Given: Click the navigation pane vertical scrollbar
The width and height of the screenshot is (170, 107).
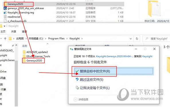Looking at the screenshot, I should 16,83.
